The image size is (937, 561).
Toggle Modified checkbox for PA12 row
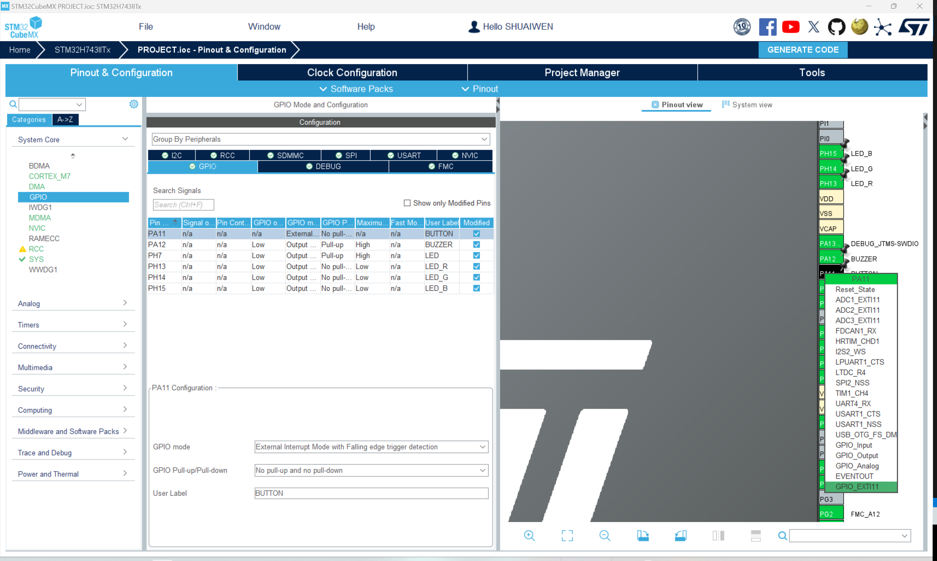[476, 244]
